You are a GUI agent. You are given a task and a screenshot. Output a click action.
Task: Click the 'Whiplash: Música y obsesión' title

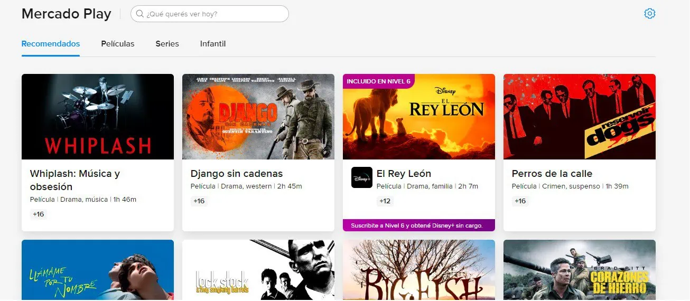pos(75,180)
